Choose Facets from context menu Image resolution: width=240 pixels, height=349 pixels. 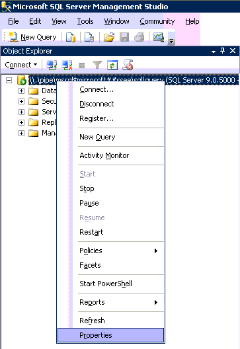[110, 265]
